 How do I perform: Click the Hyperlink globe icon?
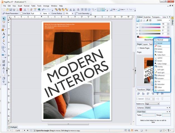coord(39,9)
